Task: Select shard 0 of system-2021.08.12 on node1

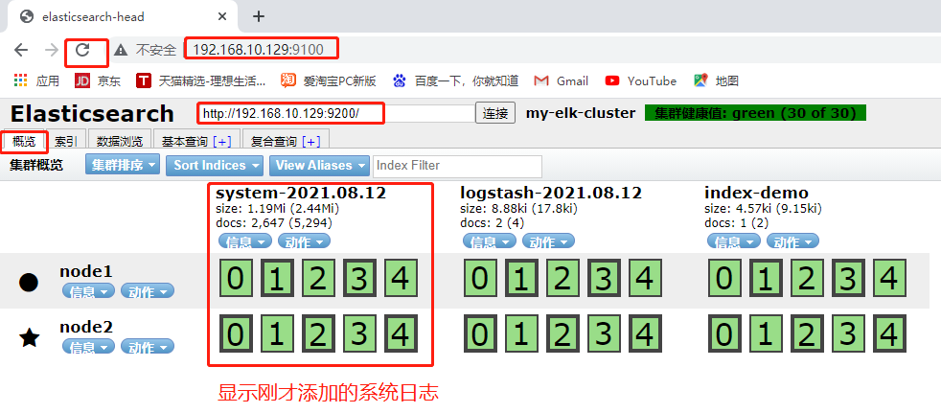Action: (236, 278)
